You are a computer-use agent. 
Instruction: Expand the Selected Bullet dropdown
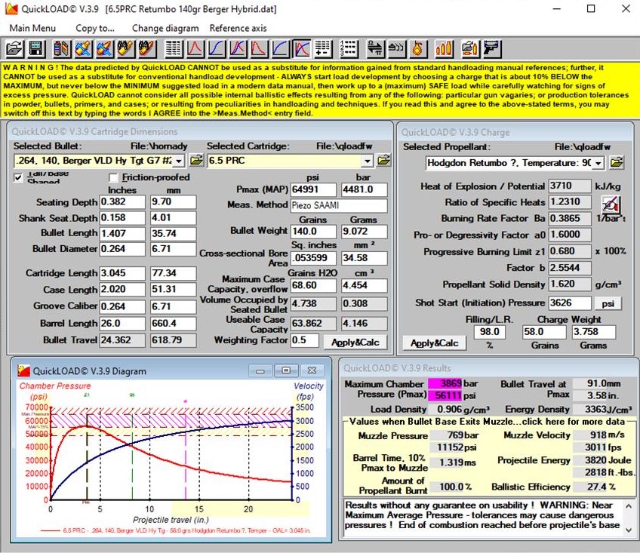179,161
